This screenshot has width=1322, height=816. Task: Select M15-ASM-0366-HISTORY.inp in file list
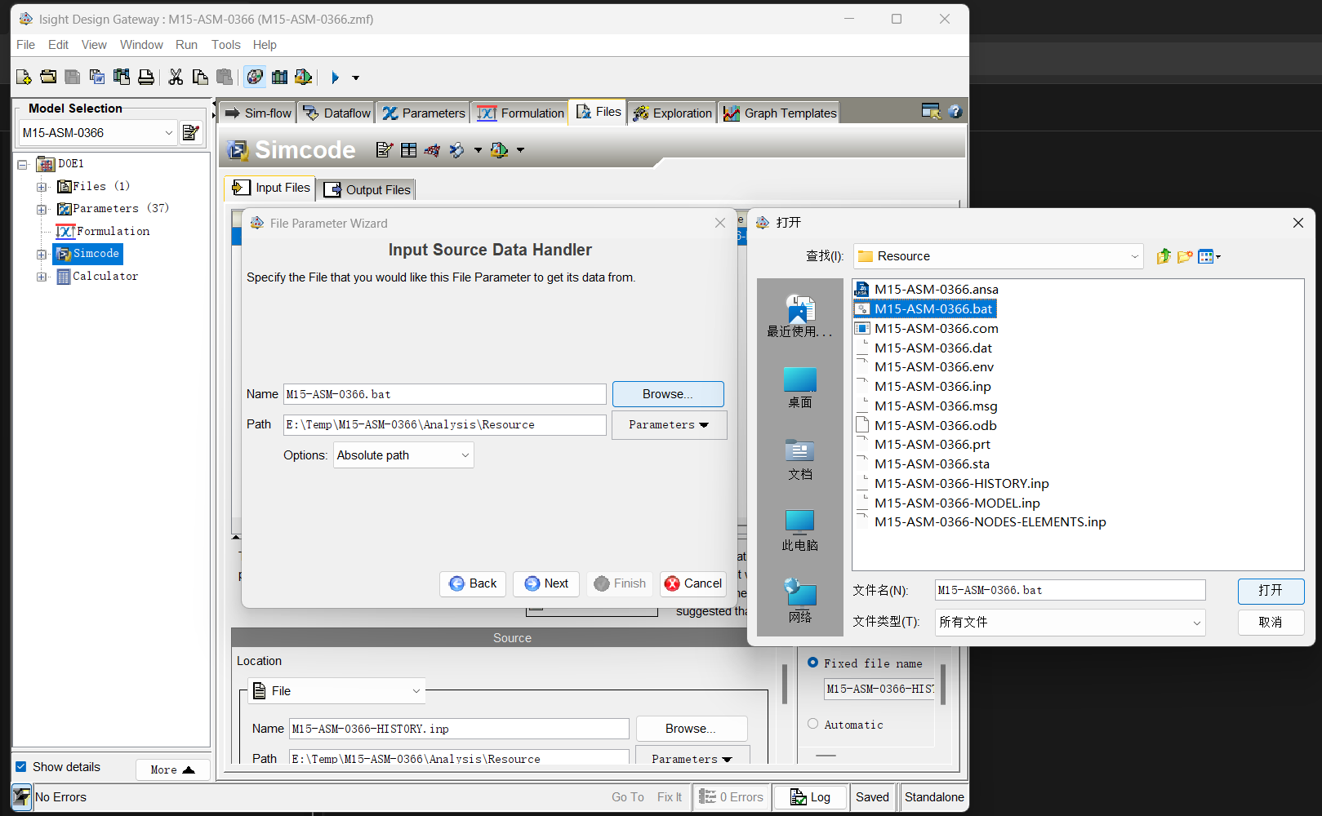tap(961, 484)
